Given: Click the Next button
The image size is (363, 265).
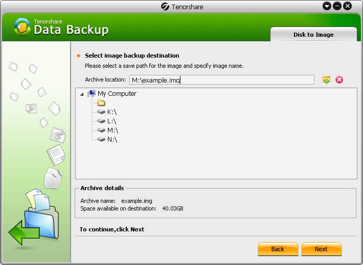Looking at the screenshot, I should click(321, 249).
